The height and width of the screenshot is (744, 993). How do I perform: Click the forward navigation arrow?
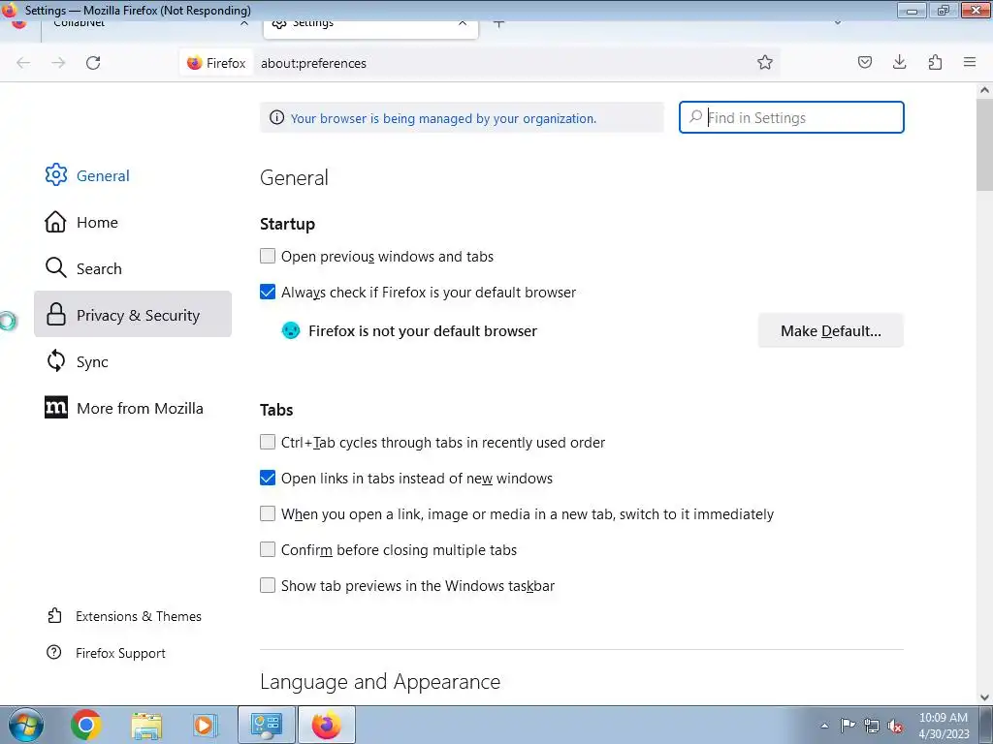pos(58,63)
